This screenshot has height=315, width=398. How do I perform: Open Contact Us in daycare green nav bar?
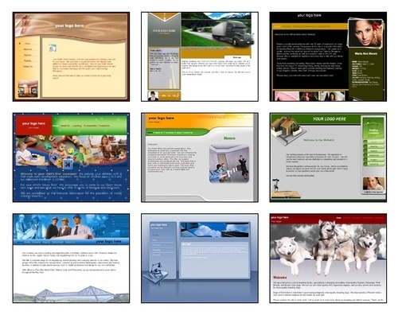click(x=104, y=126)
